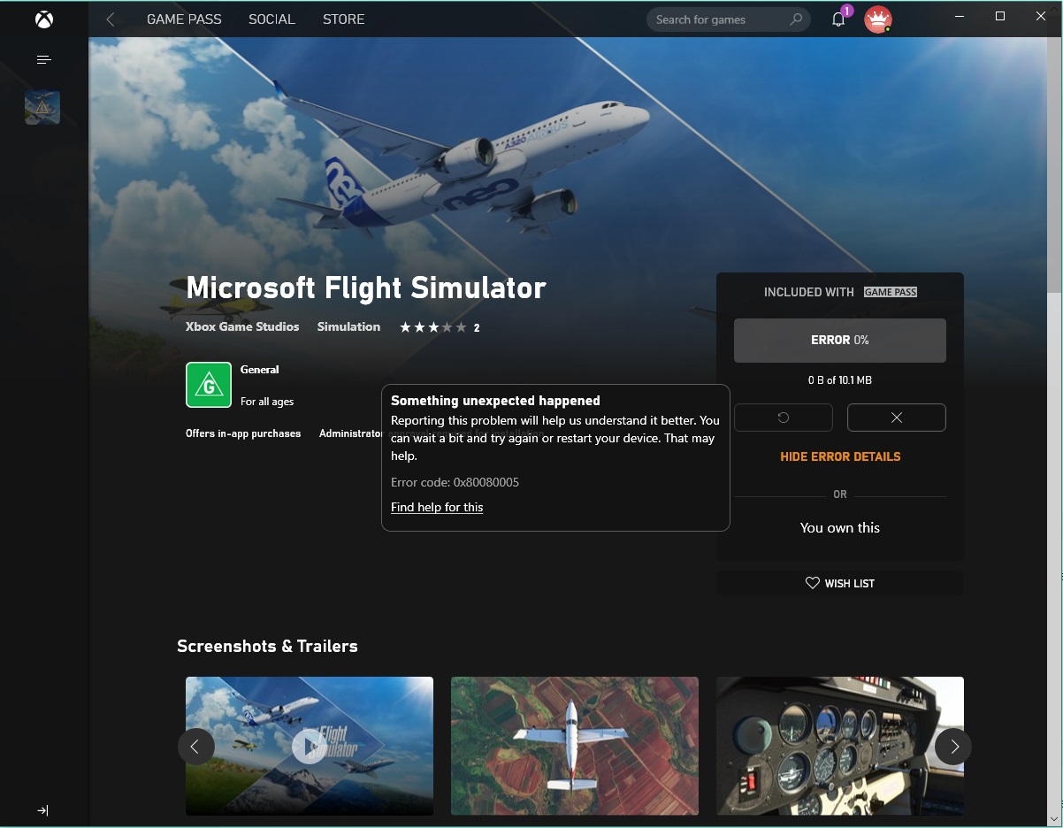Click the ERROR 0% install button
Screen dimensions: 1063x828
[x=840, y=341]
